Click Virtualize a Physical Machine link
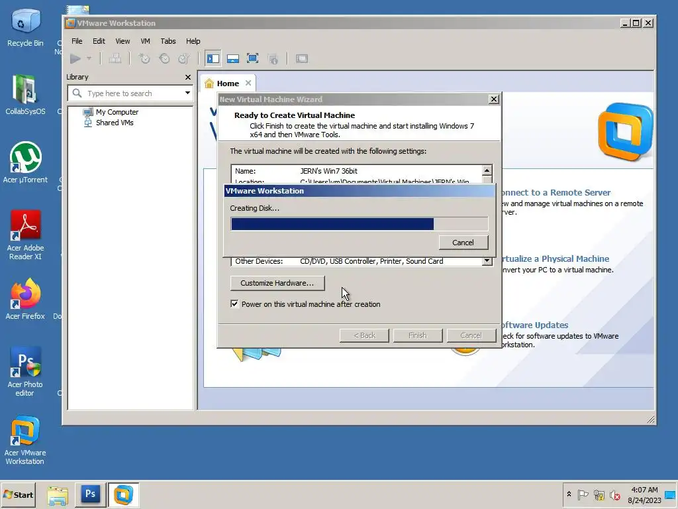 [556, 259]
